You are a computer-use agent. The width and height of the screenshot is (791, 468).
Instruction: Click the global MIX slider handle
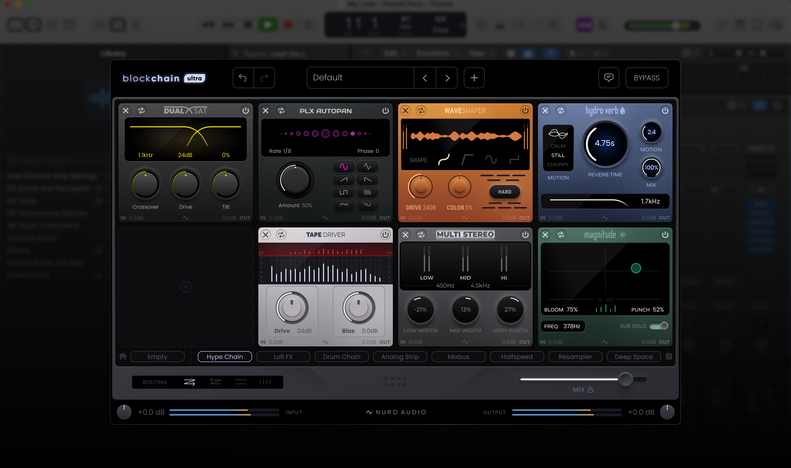(x=625, y=379)
